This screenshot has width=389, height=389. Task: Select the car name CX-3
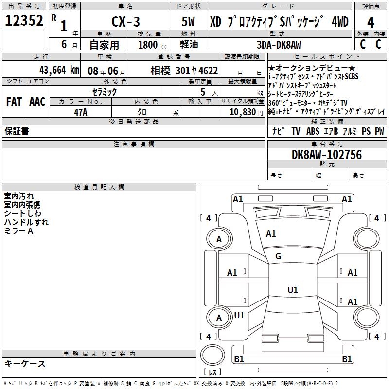125,21
